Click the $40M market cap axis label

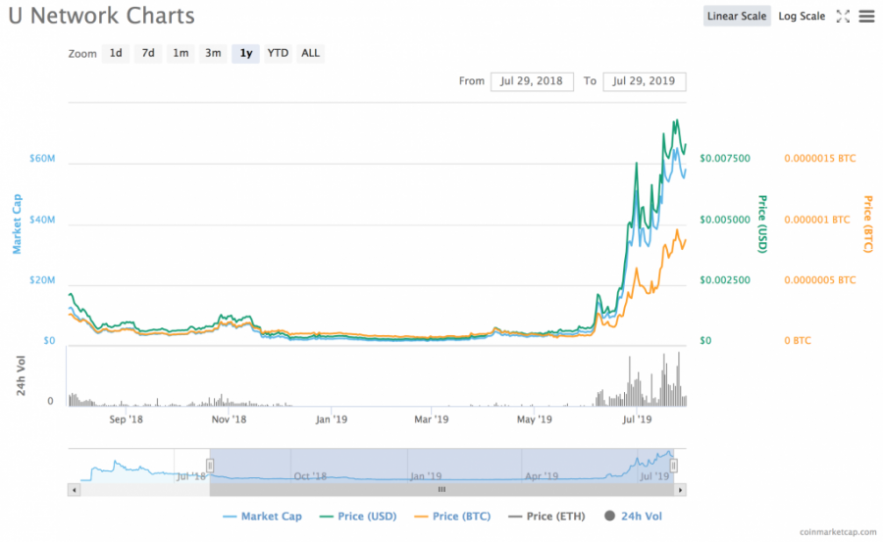pos(42,220)
